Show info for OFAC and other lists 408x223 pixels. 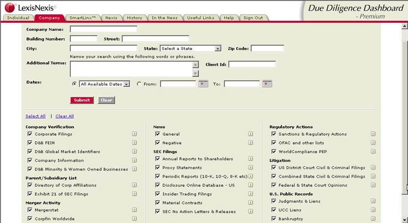[x=373, y=143]
